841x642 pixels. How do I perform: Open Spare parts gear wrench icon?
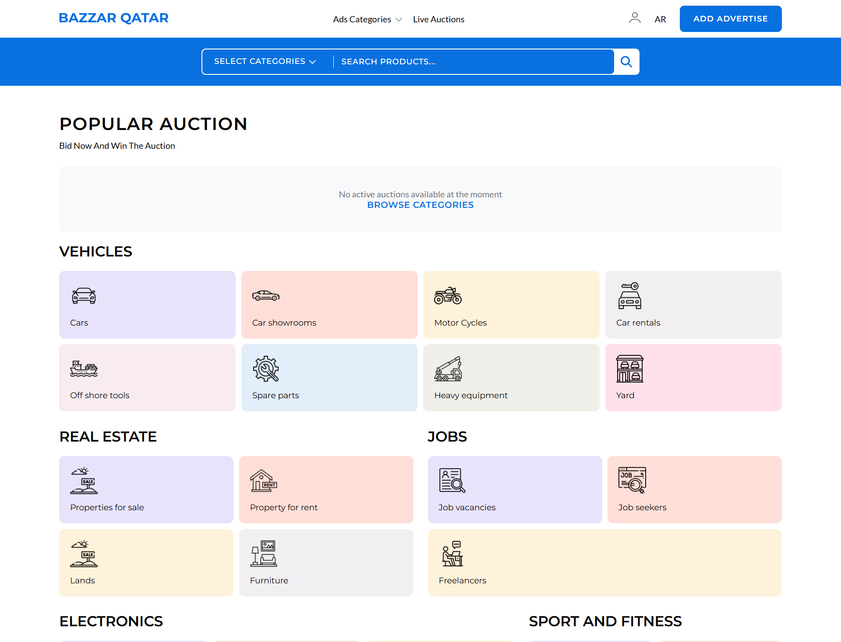click(266, 368)
